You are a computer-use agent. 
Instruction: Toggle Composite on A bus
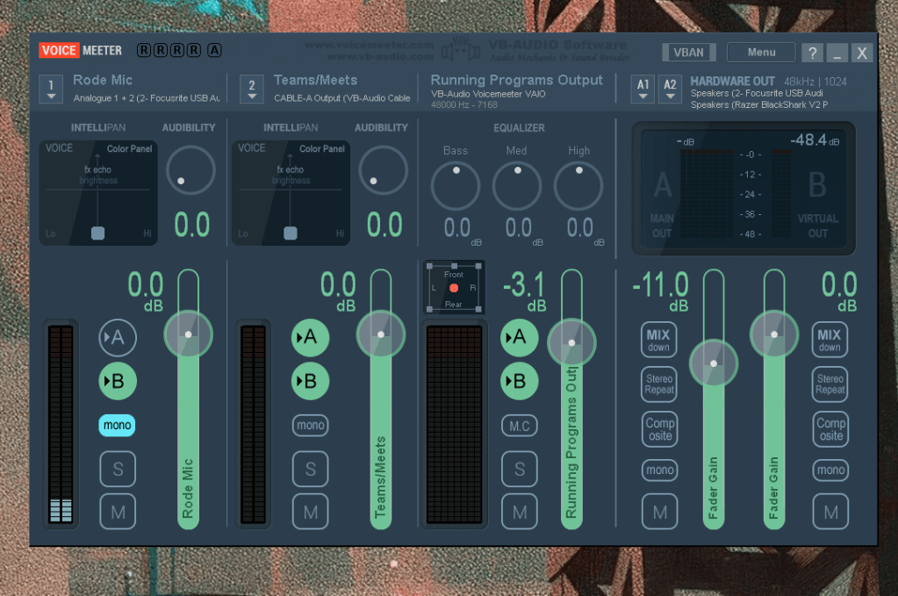tap(660, 429)
